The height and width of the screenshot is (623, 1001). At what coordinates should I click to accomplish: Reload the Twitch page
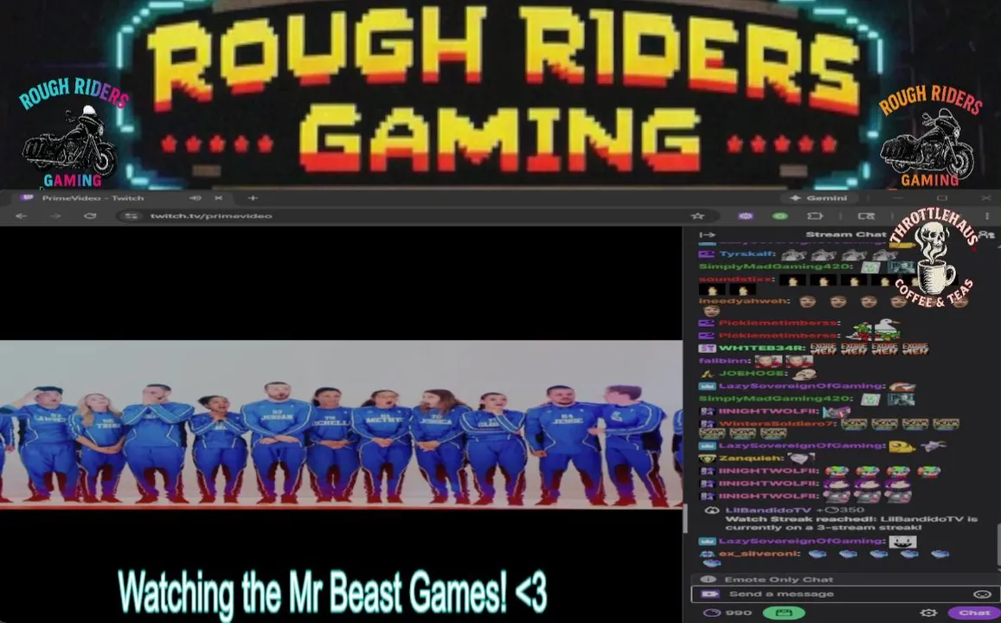coord(89,216)
